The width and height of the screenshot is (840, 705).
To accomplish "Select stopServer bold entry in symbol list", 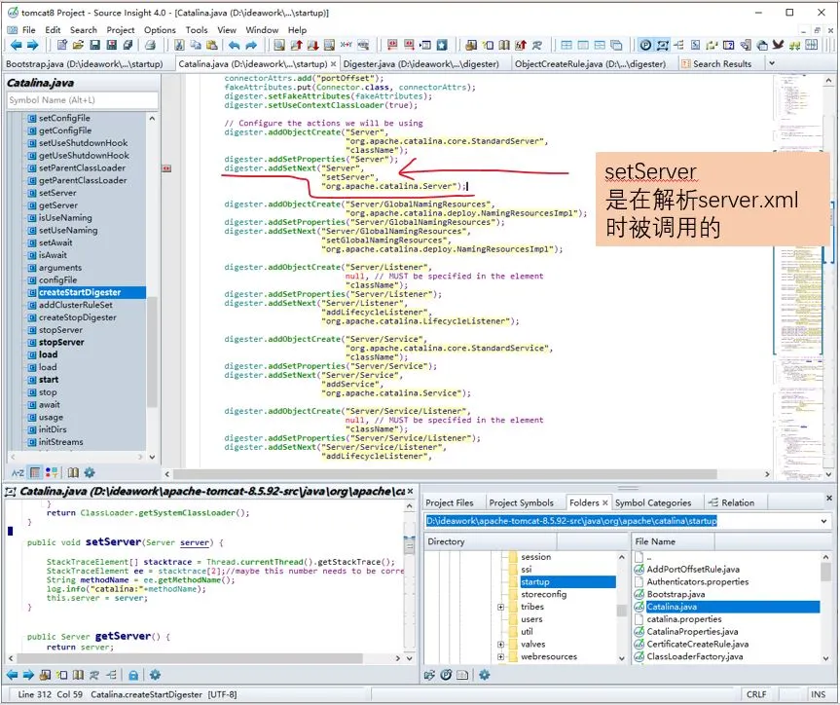I will tap(61, 342).
